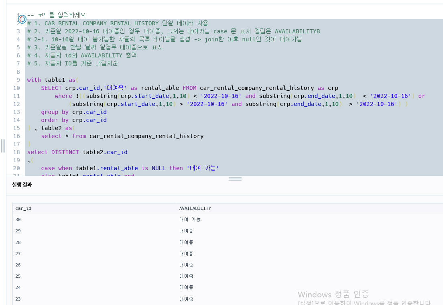
Task: Click 'select * from car_rental_company_rental_history' line
Action: [122, 136]
